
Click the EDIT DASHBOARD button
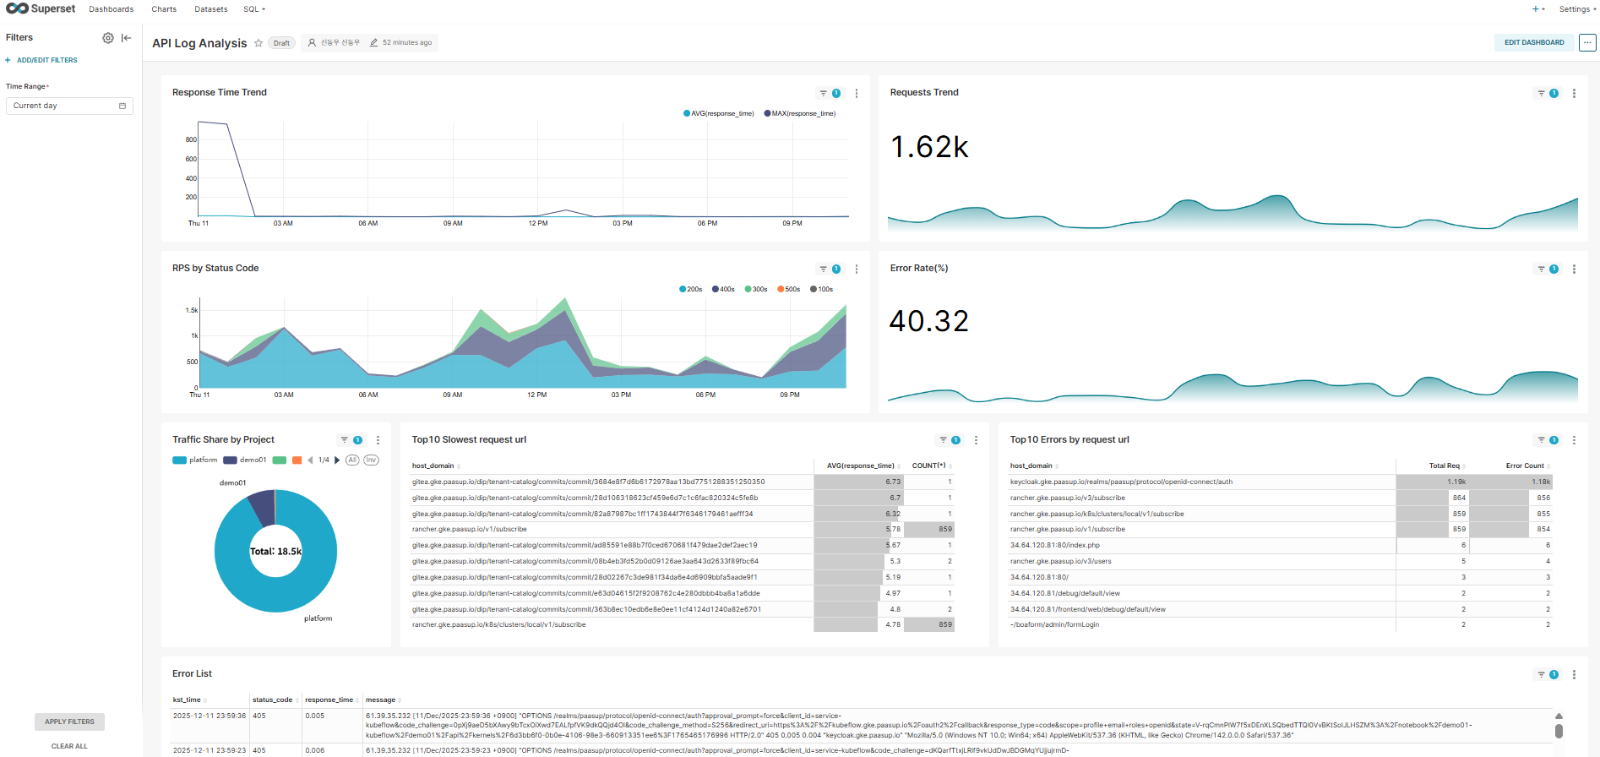pos(1533,42)
